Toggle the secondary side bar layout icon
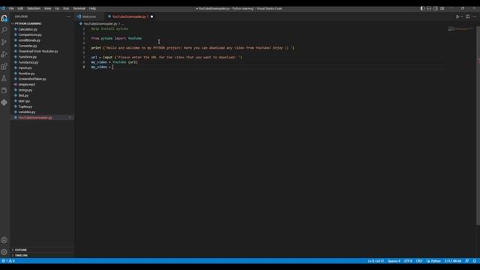The height and width of the screenshot is (270, 480). coord(435,8)
